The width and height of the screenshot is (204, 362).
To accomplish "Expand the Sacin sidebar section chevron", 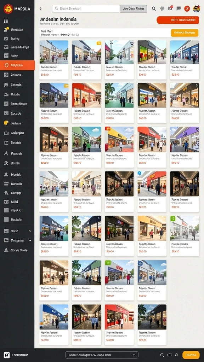I will point(30,231).
